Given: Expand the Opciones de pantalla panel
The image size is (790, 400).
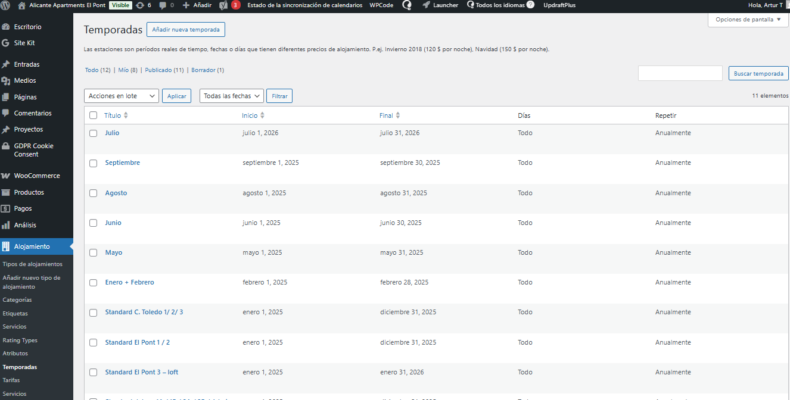Looking at the screenshot, I should pos(748,20).
